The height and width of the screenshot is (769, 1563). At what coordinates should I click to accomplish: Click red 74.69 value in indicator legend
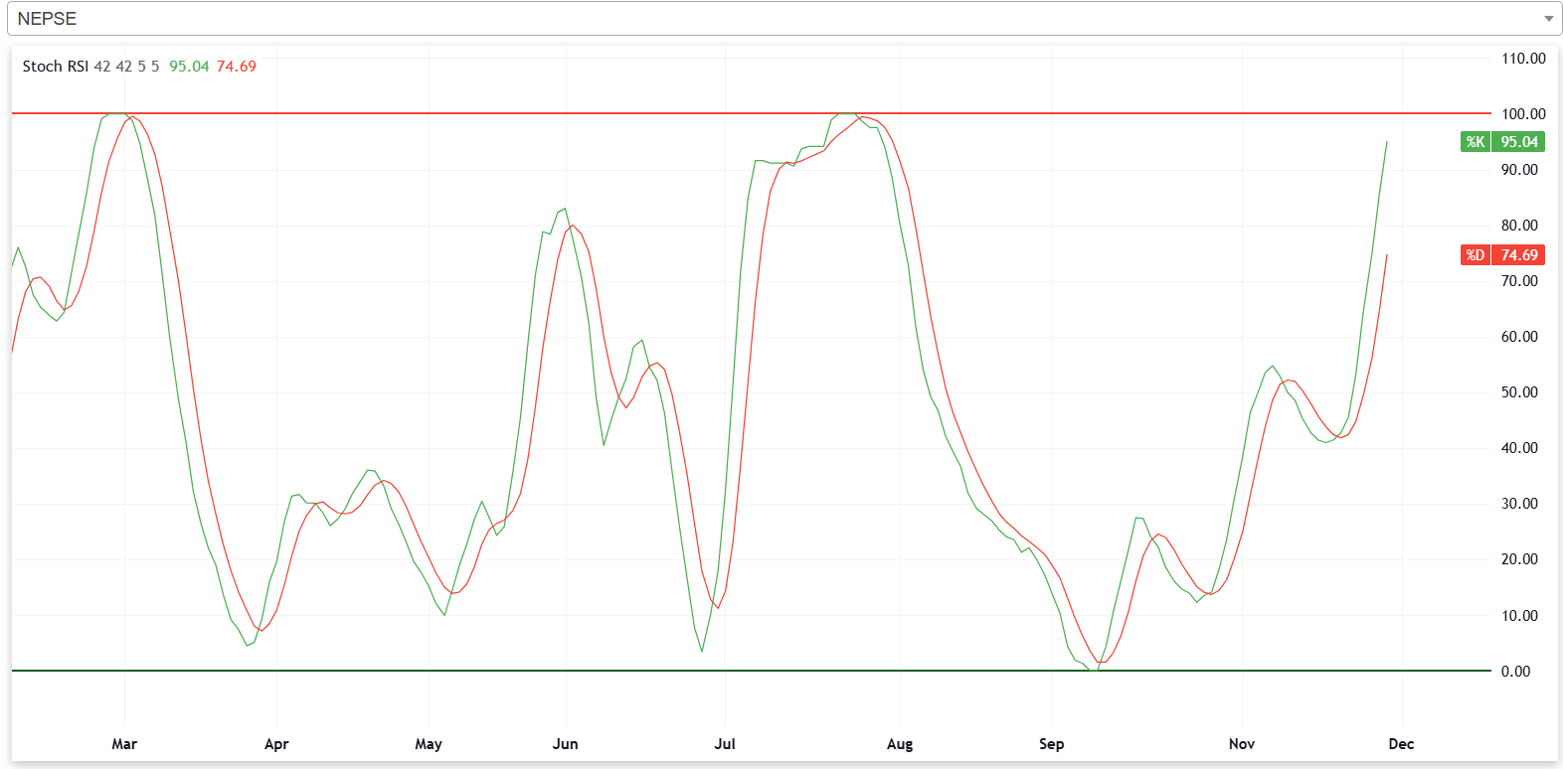[x=237, y=67]
